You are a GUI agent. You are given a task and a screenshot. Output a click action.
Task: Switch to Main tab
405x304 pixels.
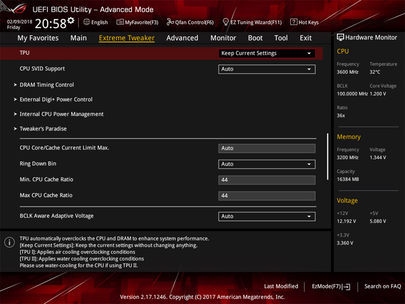pos(79,38)
